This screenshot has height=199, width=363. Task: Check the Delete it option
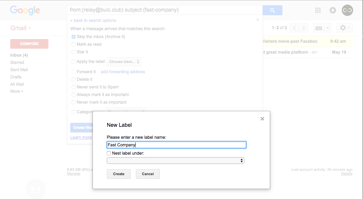pos(74,79)
